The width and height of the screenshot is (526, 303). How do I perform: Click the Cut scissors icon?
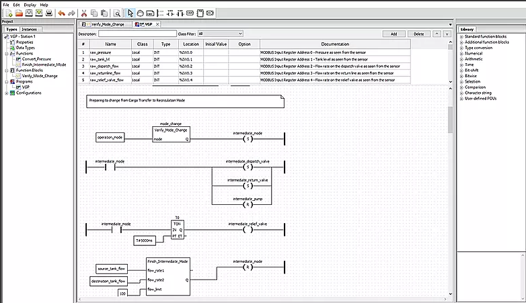pos(83,13)
